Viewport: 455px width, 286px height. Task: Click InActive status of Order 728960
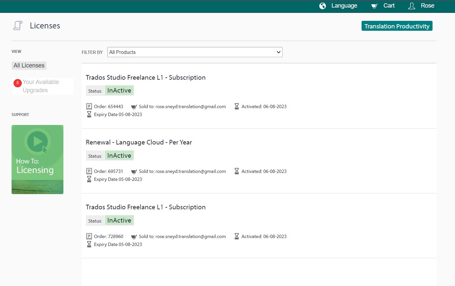119,221
